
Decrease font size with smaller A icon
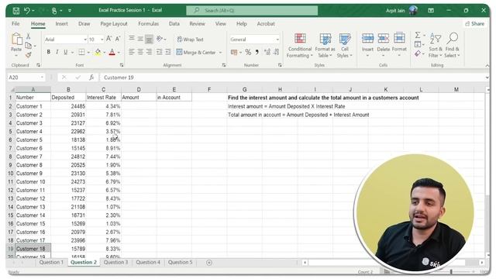tap(118, 39)
